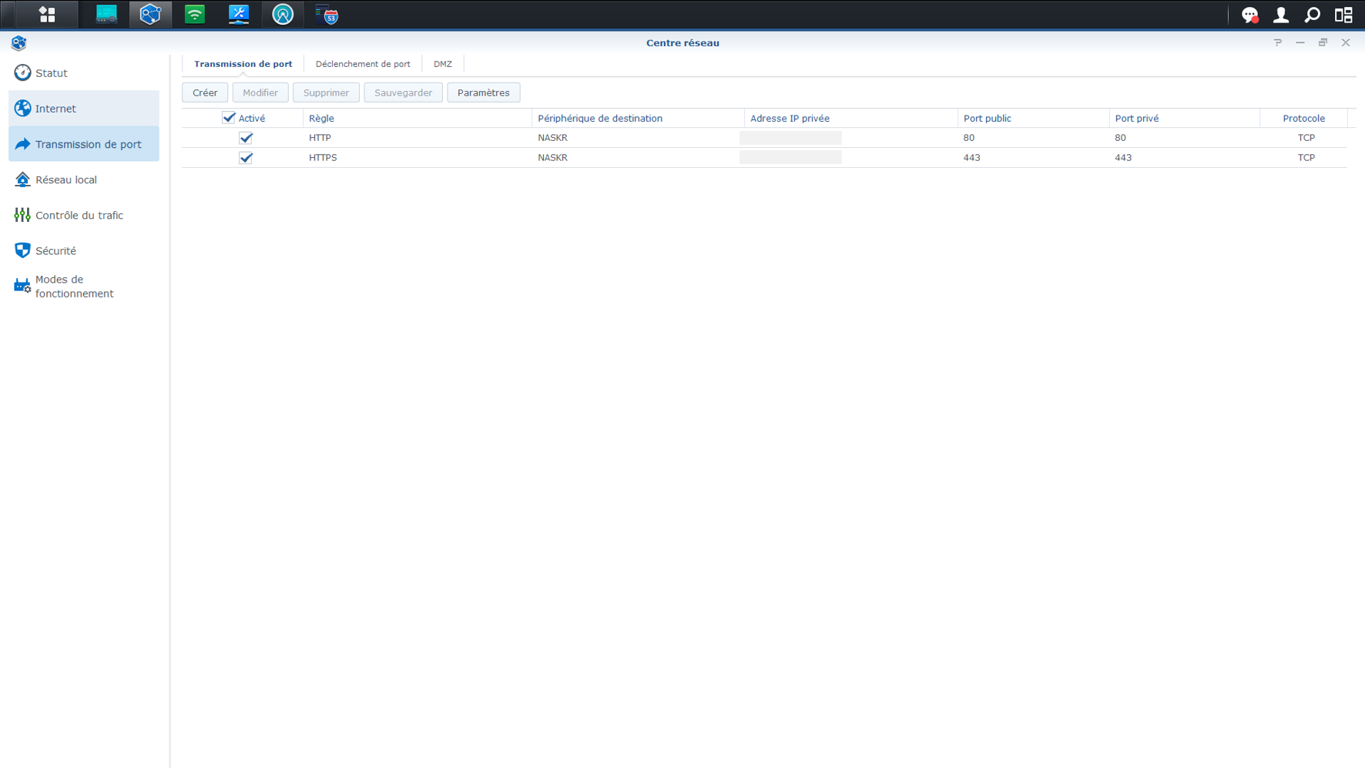Click TCP in the HTTP row
Image resolution: width=1365 pixels, height=768 pixels.
click(x=1306, y=138)
